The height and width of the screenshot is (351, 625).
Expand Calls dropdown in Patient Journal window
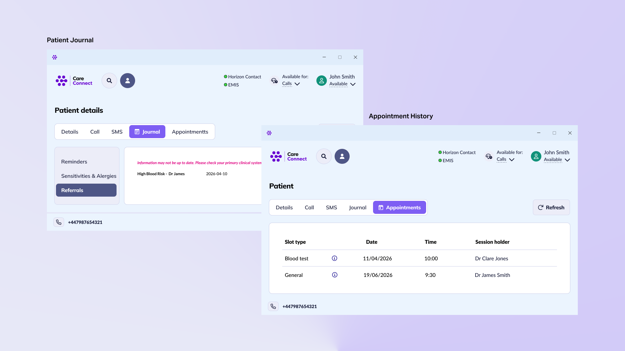coord(291,84)
